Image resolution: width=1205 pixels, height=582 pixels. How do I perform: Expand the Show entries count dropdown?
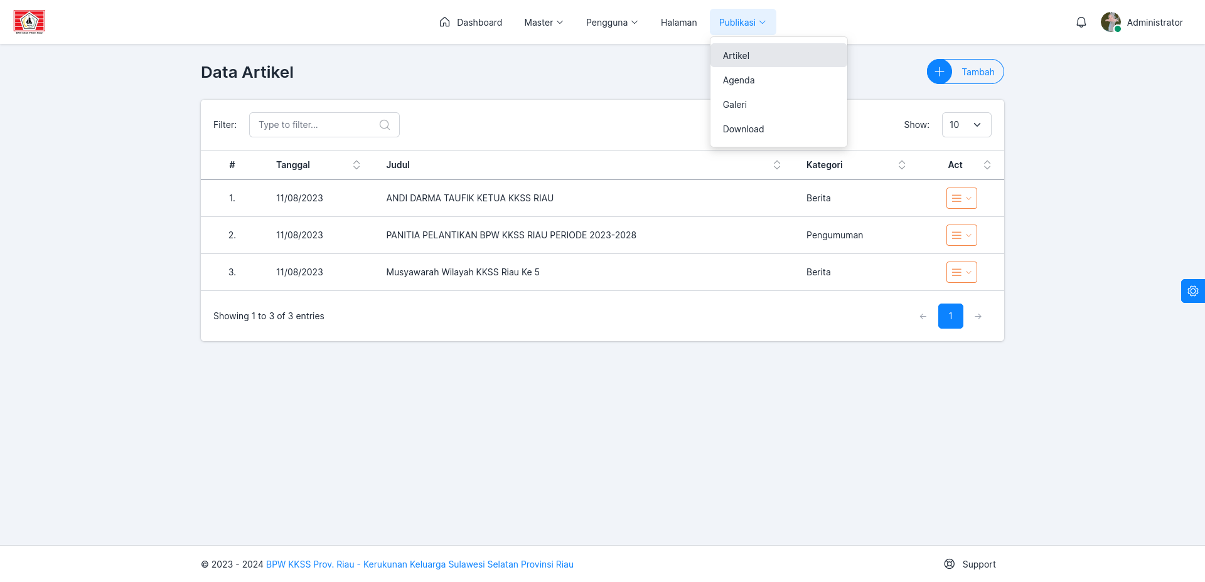(967, 125)
